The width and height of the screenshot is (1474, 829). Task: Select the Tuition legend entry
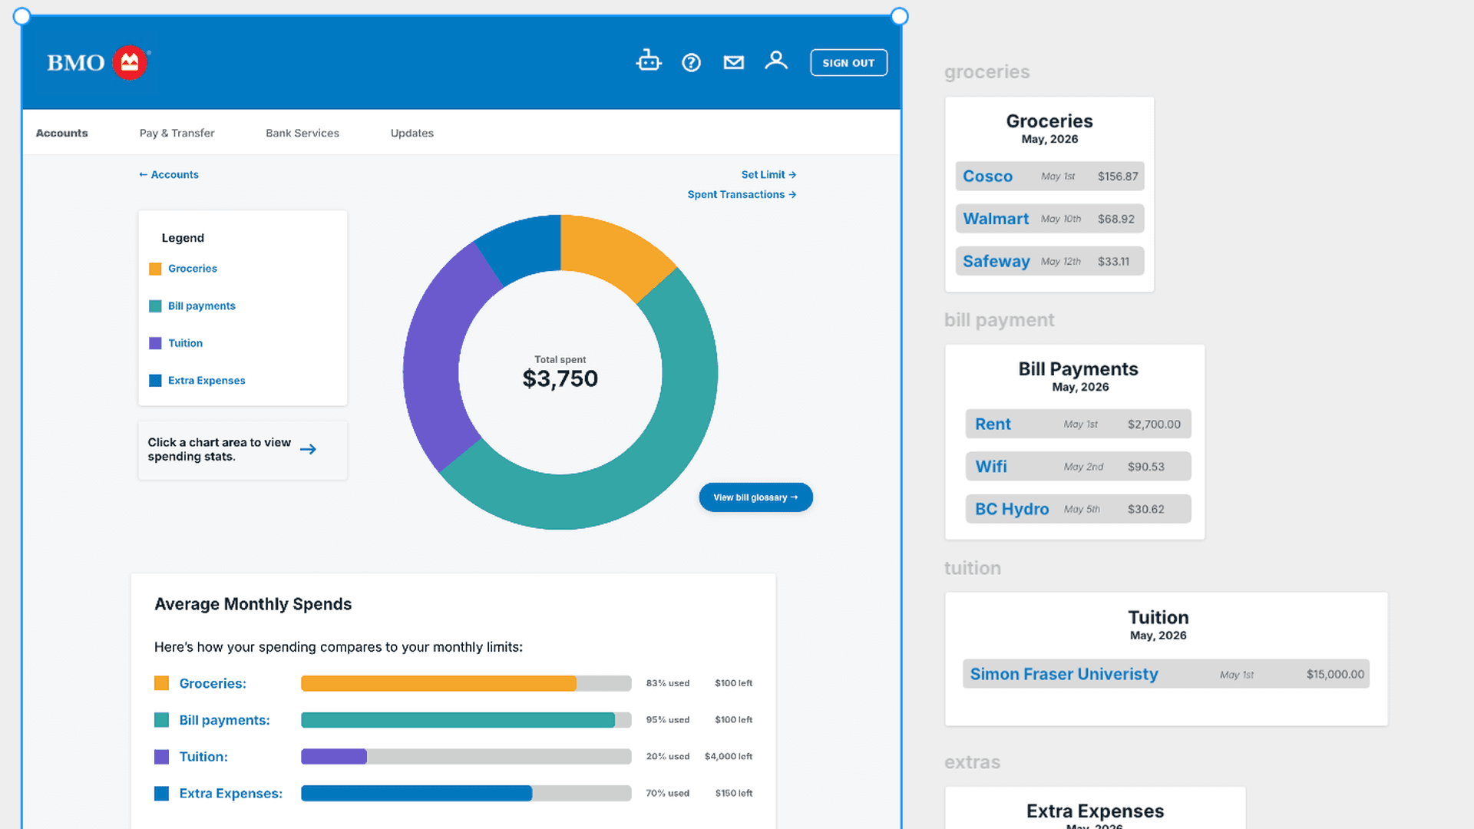185,343
